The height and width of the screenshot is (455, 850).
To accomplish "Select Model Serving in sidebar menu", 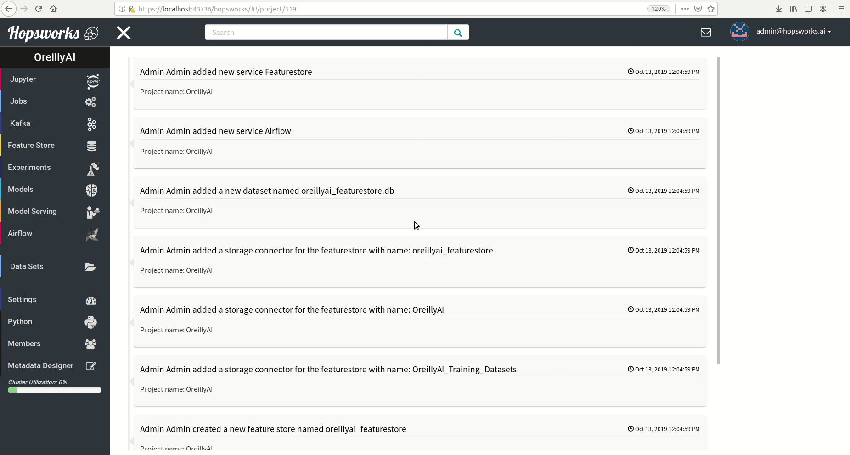I will (x=32, y=211).
